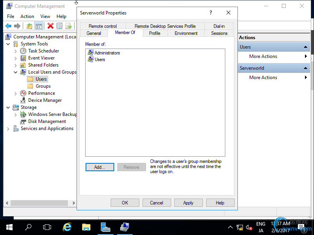Open taskbar Search magnifier
This screenshot has height=235, width=314.
[x=28, y=227]
